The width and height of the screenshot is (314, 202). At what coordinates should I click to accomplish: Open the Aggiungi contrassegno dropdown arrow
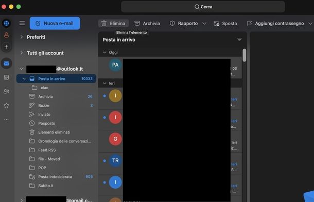point(310,24)
